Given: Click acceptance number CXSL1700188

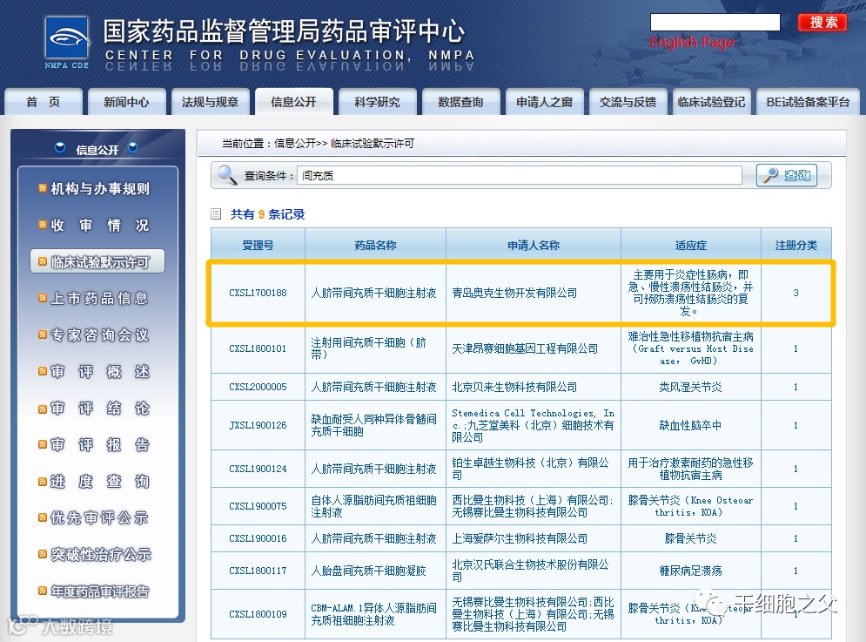Looking at the screenshot, I should tap(258, 293).
